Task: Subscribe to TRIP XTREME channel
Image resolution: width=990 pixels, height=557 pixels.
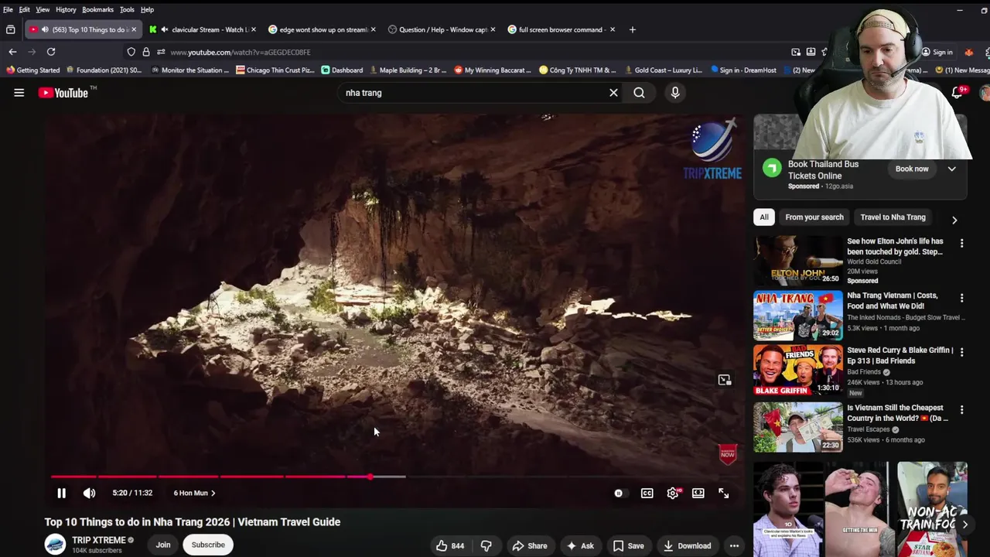Action: pyautogui.click(x=208, y=545)
